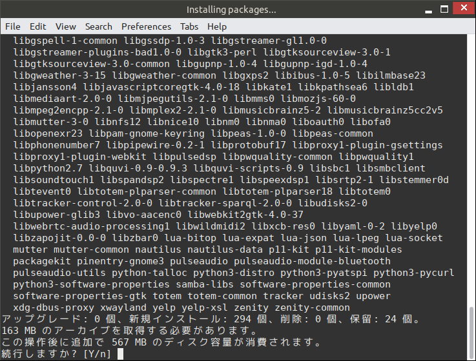476x361 pixels.
Task: Maximize the Installing packages window
Action: 444,9
